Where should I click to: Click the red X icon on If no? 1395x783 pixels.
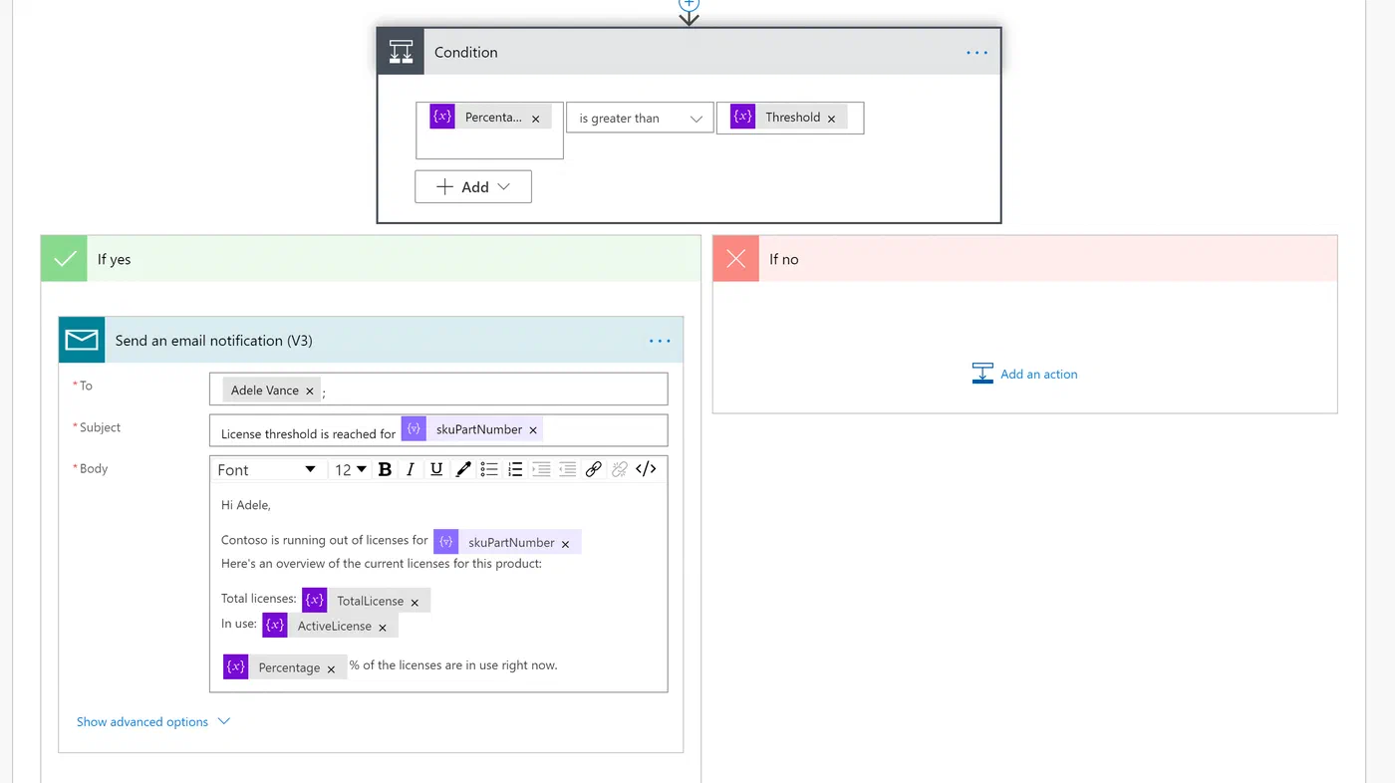(736, 259)
